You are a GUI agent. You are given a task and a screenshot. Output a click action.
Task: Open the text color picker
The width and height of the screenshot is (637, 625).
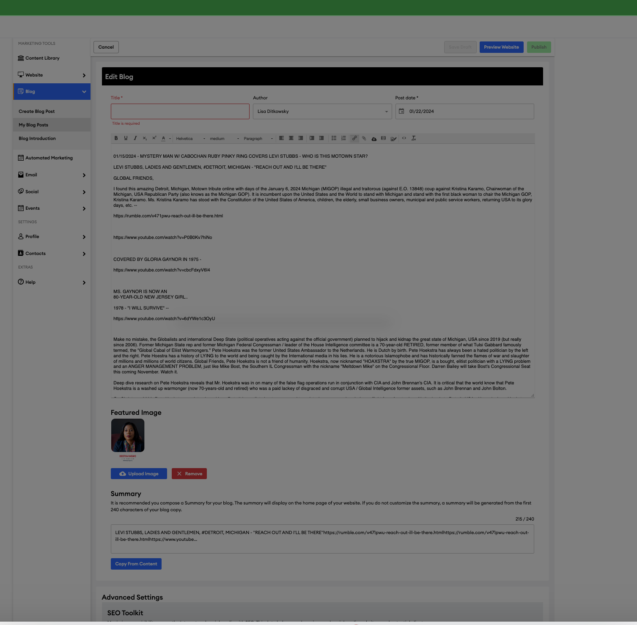[164, 138]
